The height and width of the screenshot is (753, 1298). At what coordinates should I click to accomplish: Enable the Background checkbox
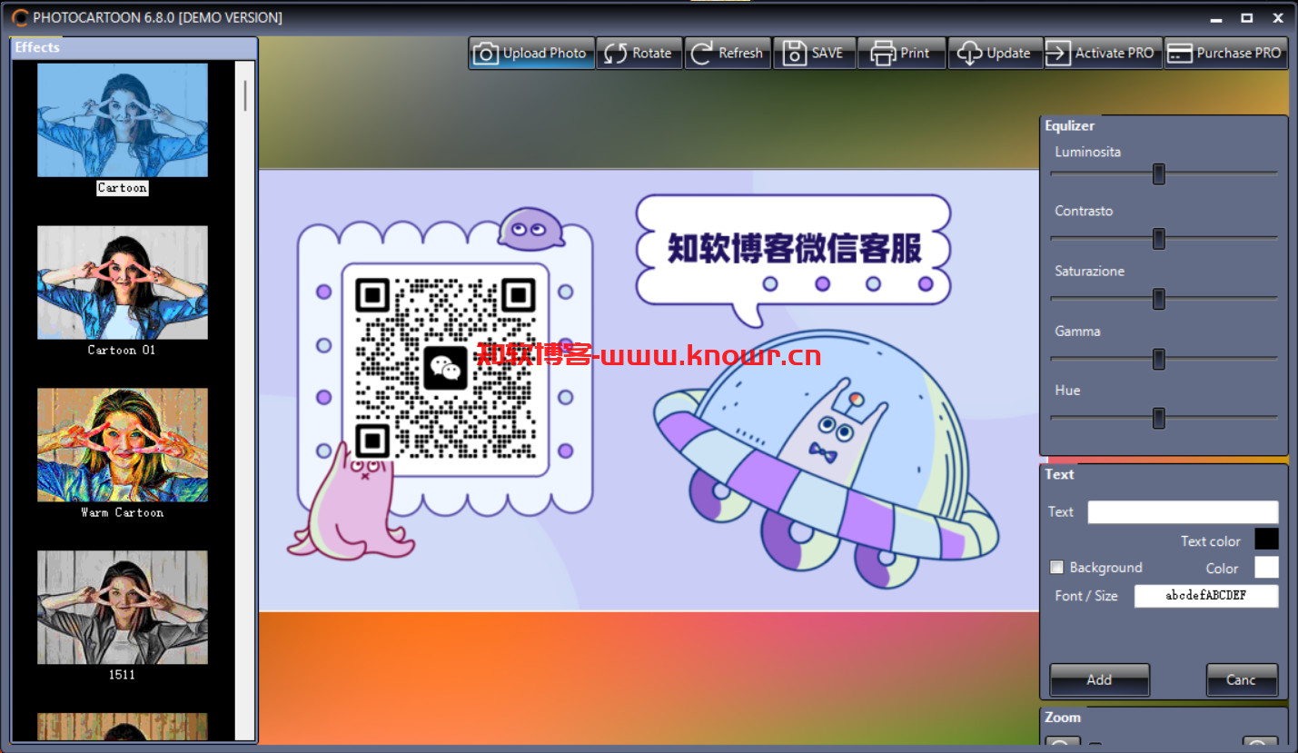(1057, 568)
